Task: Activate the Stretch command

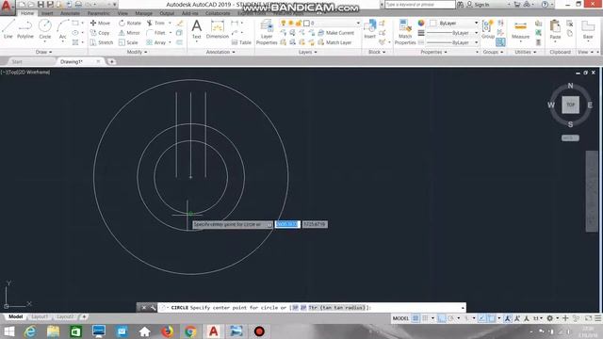Action: [102, 42]
